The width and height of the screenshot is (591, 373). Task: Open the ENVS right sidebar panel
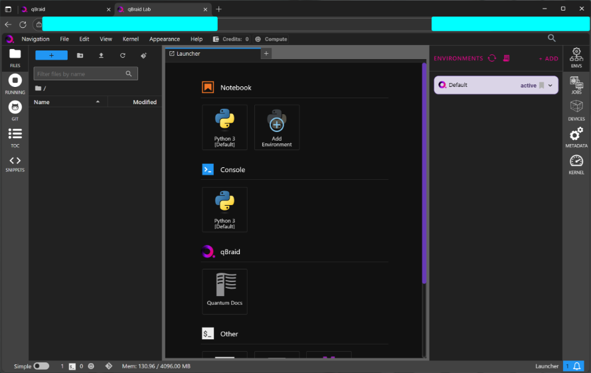click(576, 58)
